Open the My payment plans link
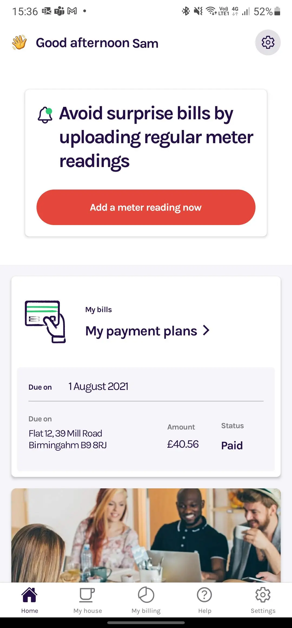The height and width of the screenshot is (628, 292). (x=141, y=331)
